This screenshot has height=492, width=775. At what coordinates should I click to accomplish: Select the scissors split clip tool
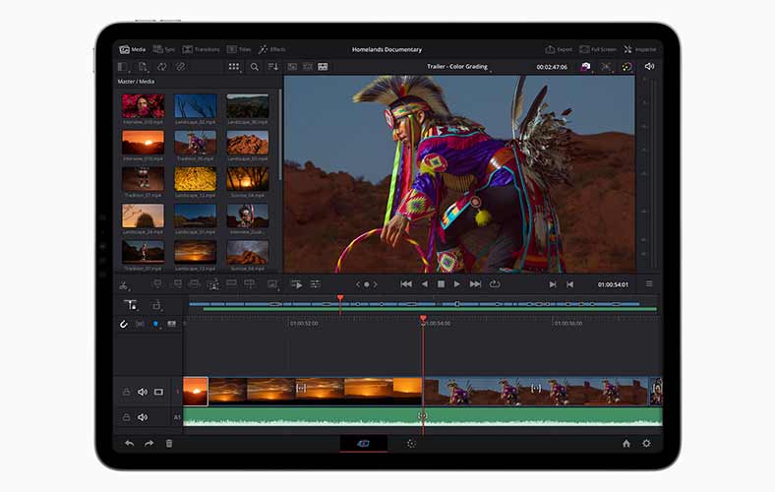124,284
